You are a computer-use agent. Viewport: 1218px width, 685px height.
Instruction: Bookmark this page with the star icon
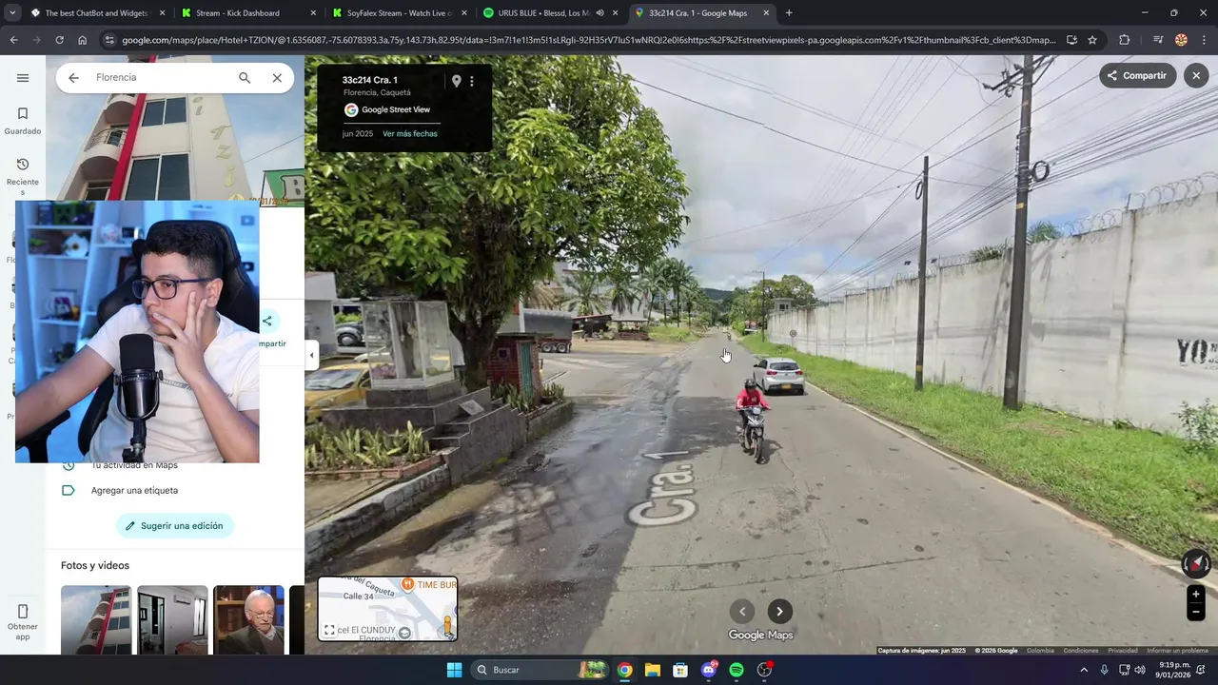[1092, 40]
